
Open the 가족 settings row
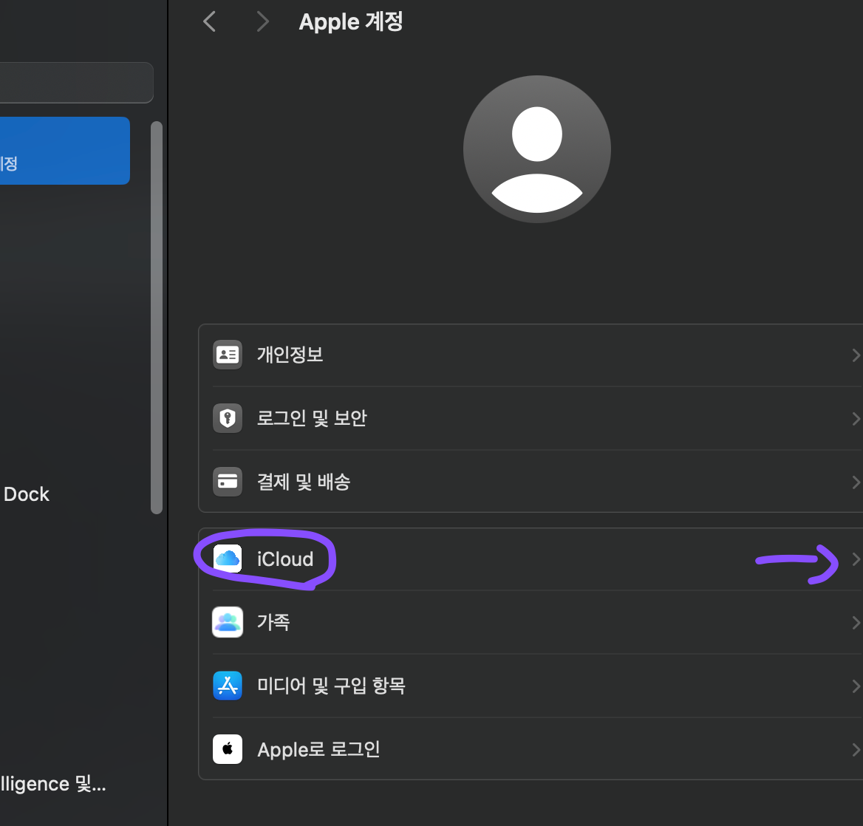tap(531, 622)
